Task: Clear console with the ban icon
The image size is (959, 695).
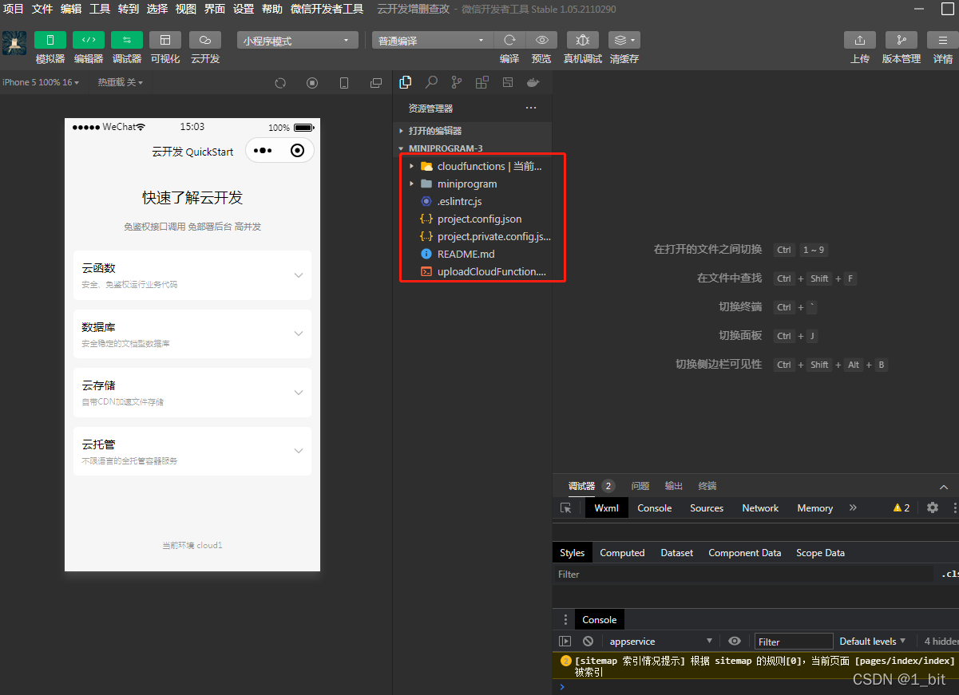Action: click(588, 642)
